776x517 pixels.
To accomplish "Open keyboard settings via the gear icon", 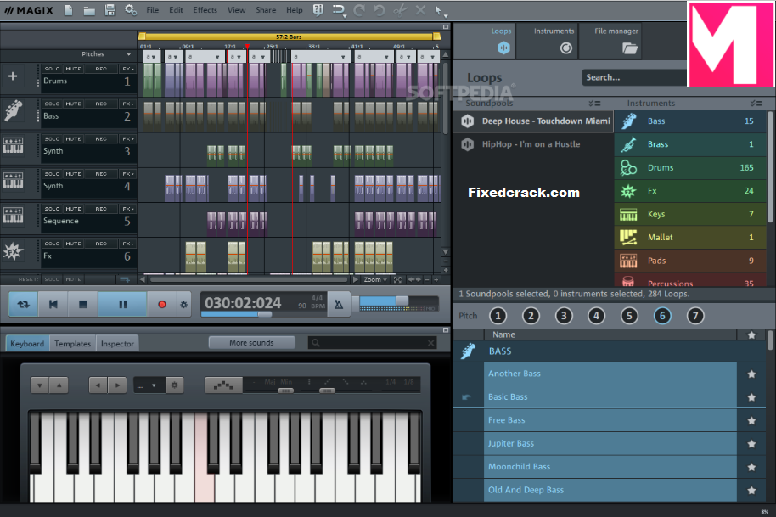I will (174, 385).
